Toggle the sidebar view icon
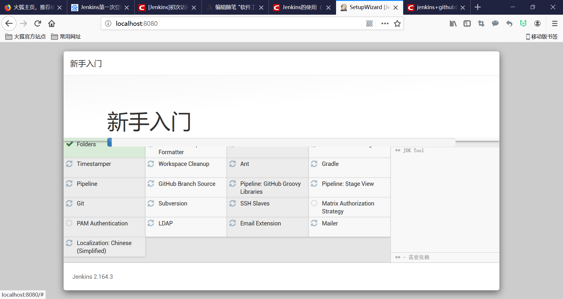Screen dimensions: 563x299 point(467,23)
